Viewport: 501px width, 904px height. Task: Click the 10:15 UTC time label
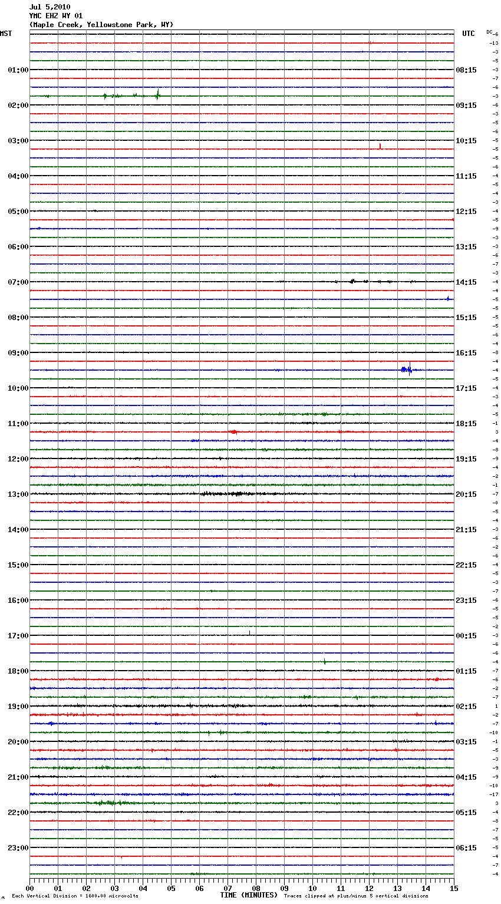tap(466, 141)
